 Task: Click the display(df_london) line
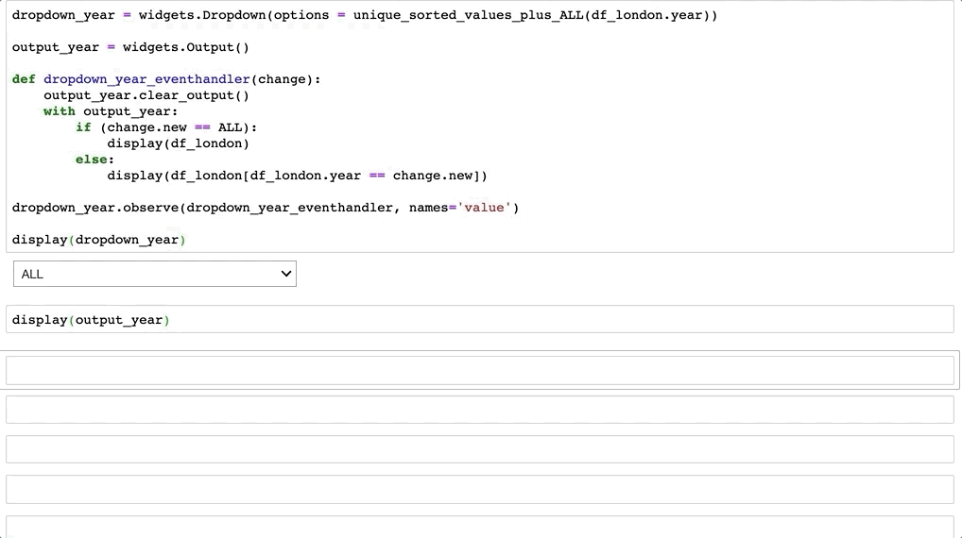click(178, 143)
